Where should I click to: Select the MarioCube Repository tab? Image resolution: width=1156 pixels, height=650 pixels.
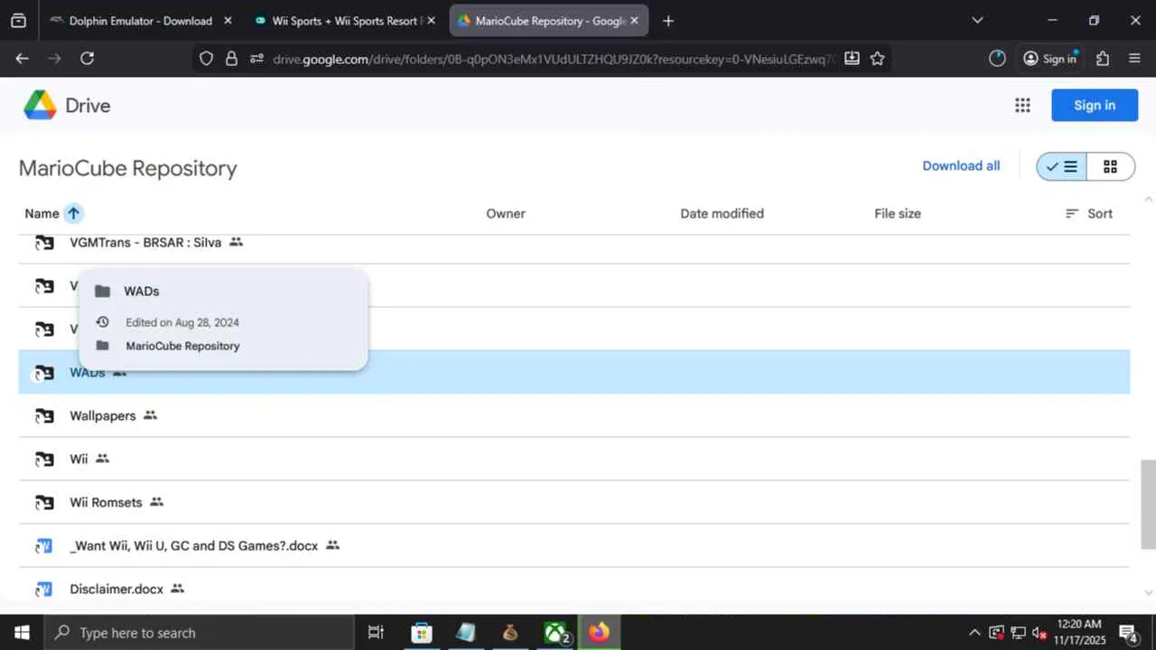549,21
